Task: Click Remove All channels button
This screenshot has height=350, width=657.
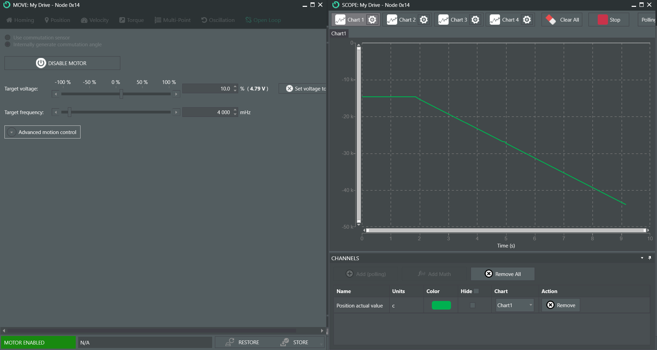Action: click(502, 274)
